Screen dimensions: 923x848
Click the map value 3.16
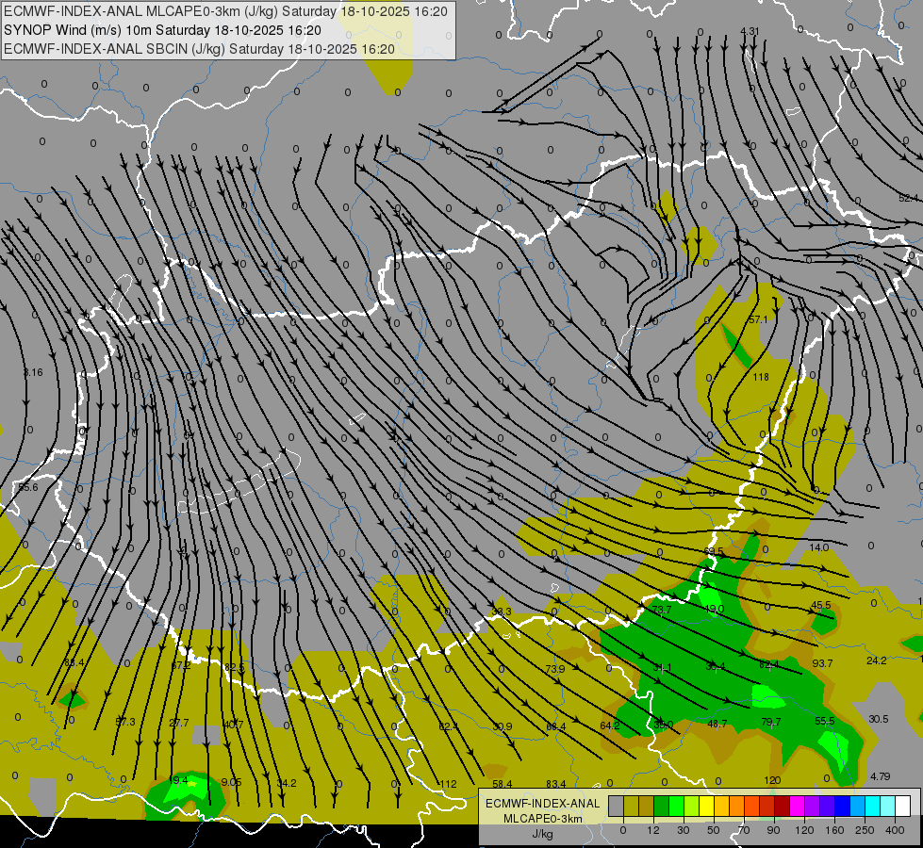(x=33, y=372)
